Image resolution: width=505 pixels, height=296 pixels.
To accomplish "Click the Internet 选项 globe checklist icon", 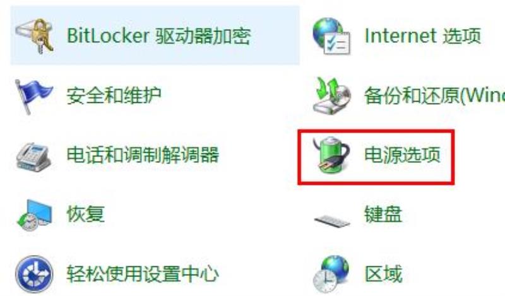I will pos(331,36).
